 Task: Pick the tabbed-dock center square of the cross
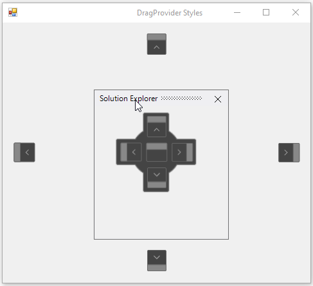point(157,152)
